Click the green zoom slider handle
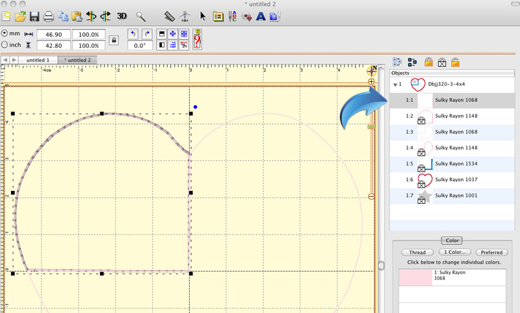The height and width of the screenshot is (313, 520). (x=371, y=127)
